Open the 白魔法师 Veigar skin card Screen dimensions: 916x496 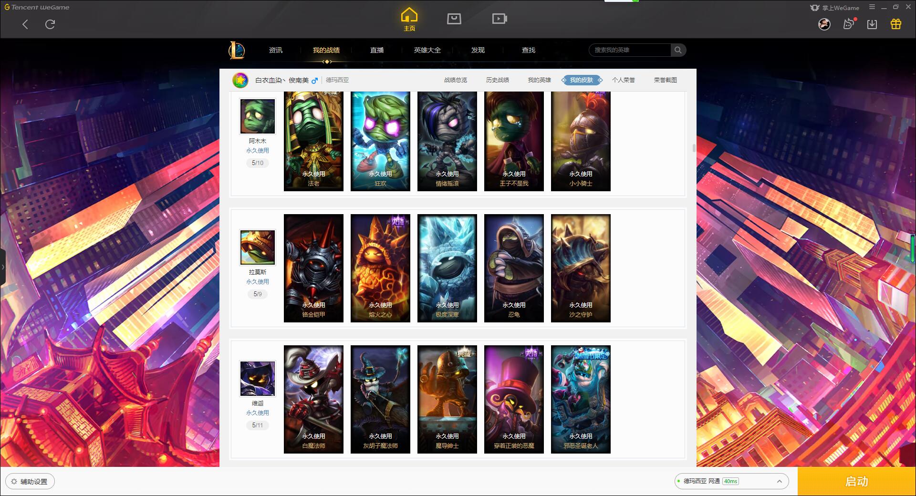(x=313, y=399)
